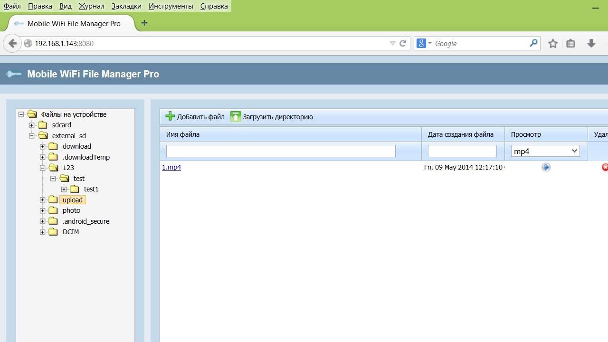
Task: Open the mp4 file type dropdown
Action: [545, 151]
